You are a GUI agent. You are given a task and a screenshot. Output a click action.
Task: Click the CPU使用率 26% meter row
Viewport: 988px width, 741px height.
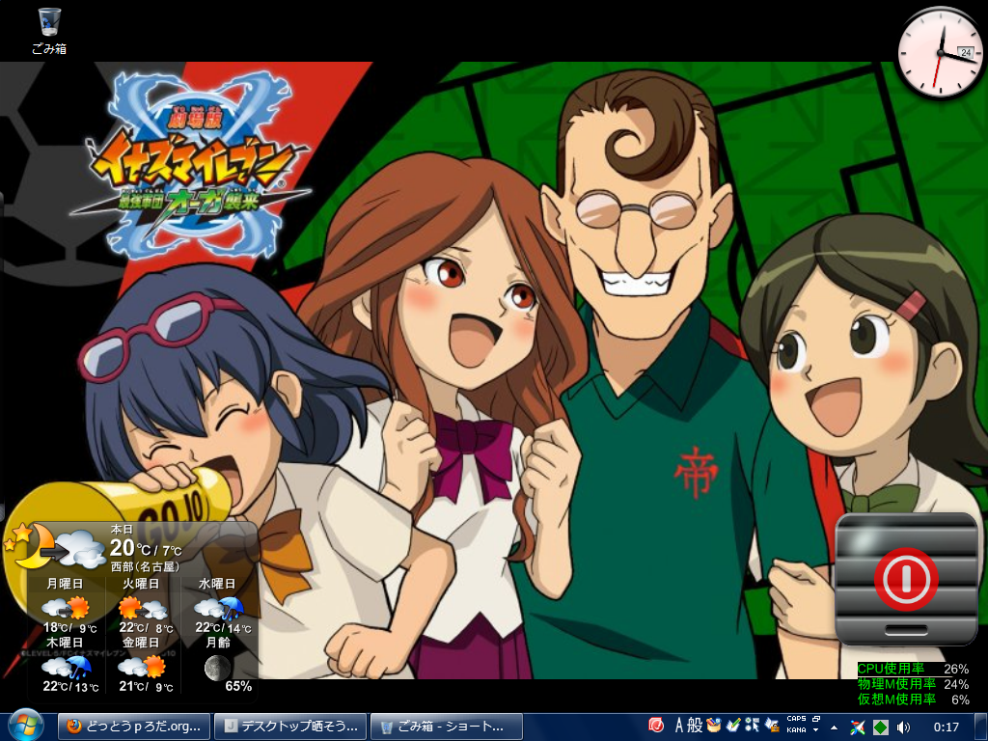pyautogui.click(x=913, y=669)
